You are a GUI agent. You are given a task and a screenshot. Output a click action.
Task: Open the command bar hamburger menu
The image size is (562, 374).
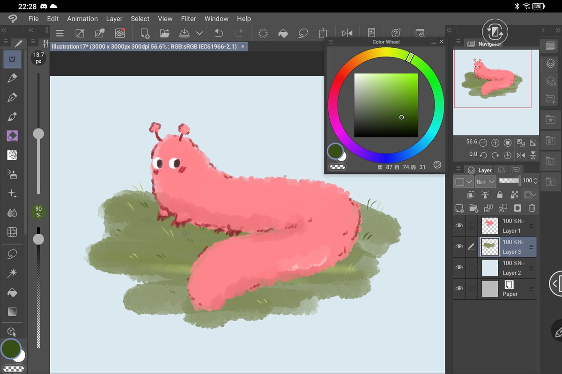point(59,33)
